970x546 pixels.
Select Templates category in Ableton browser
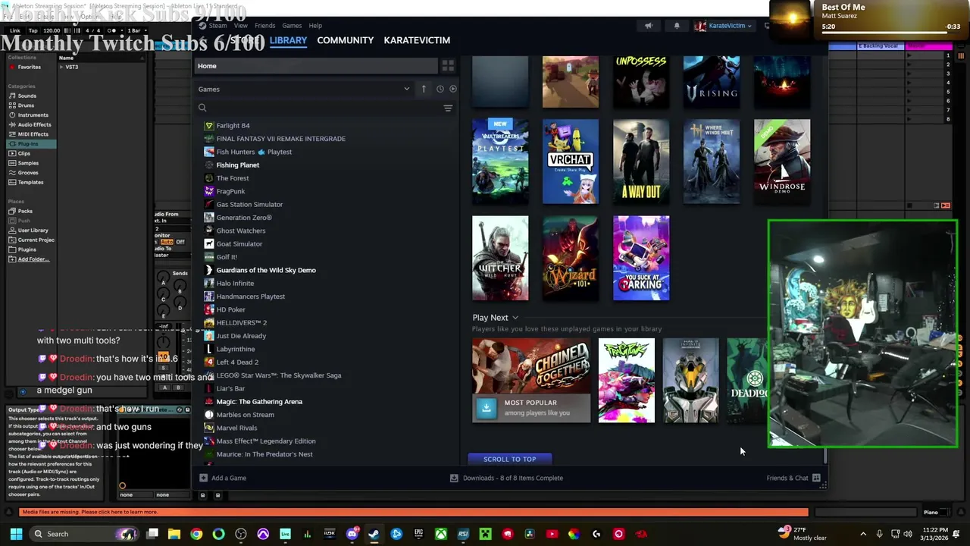coord(30,182)
